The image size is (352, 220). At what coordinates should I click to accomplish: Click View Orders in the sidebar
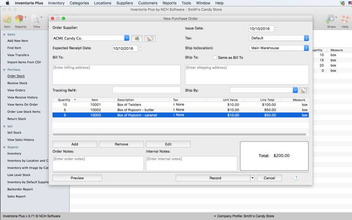click(x=16, y=90)
